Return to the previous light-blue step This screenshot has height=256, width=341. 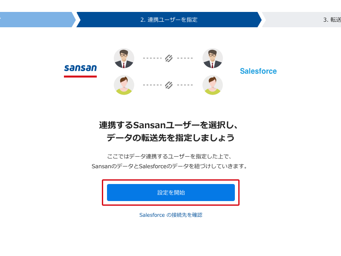click(x=36, y=20)
